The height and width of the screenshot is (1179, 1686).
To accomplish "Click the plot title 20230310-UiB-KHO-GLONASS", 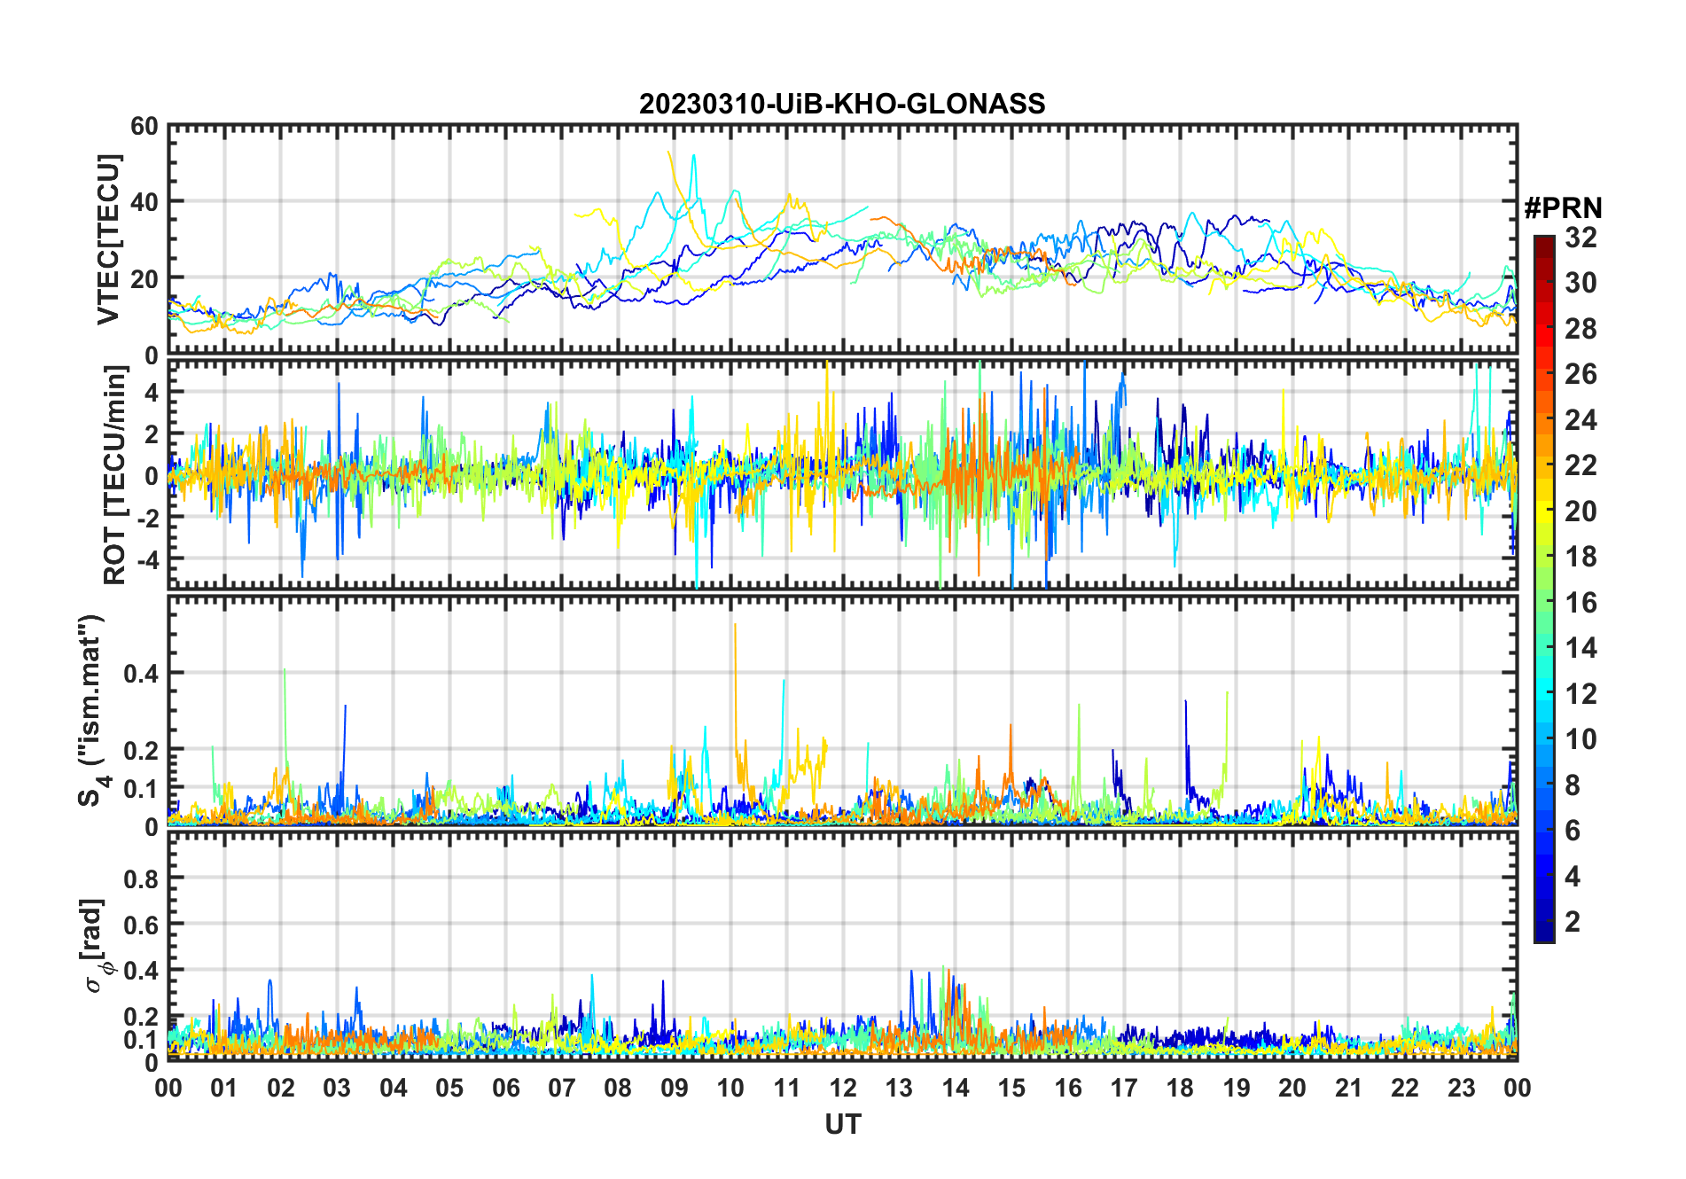I will 842,105.
